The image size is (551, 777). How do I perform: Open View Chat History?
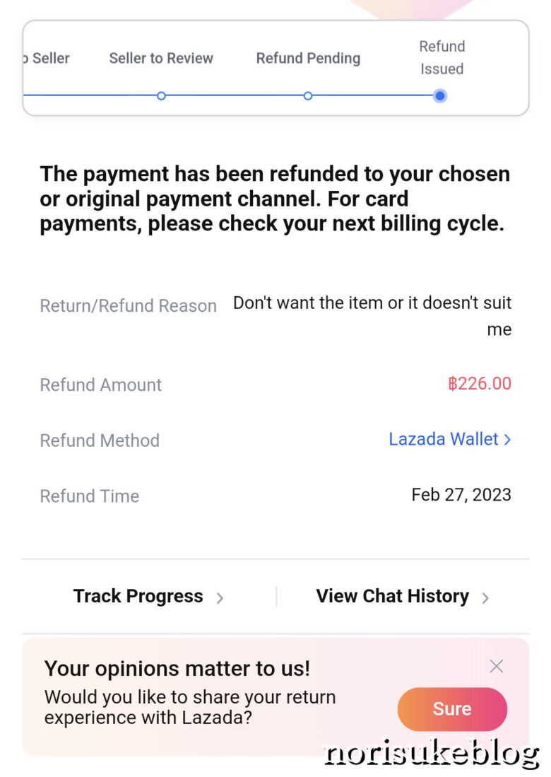pos(393,596)
